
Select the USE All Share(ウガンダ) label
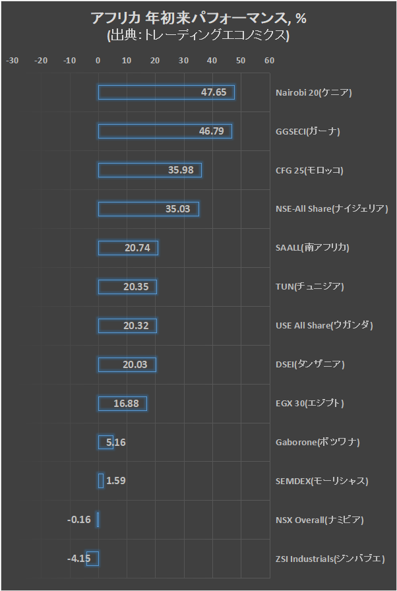coord(324,325)
